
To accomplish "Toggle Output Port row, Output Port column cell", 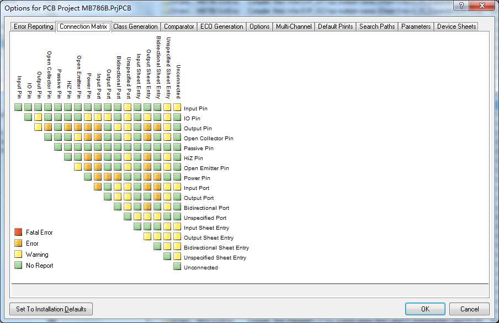I will tap(108, 197).
